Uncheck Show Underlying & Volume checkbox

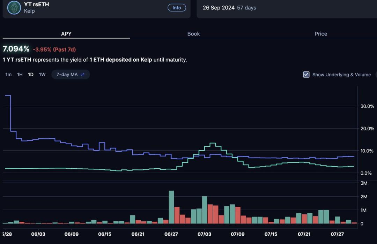pyautogui.click(x=306, y=75)
